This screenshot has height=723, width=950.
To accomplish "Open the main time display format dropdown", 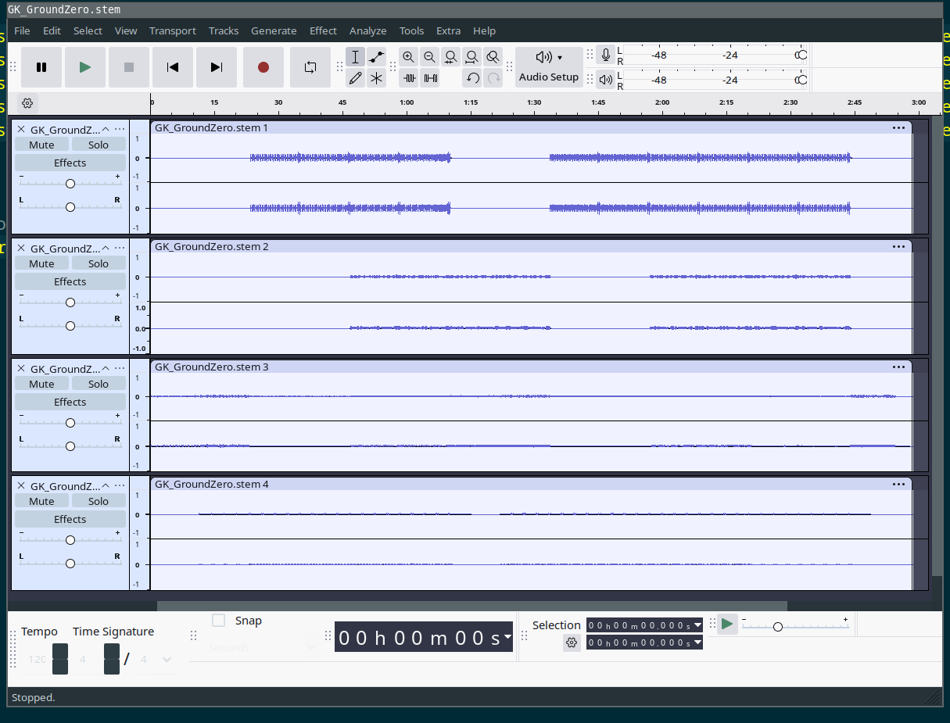I will (508, 637).
